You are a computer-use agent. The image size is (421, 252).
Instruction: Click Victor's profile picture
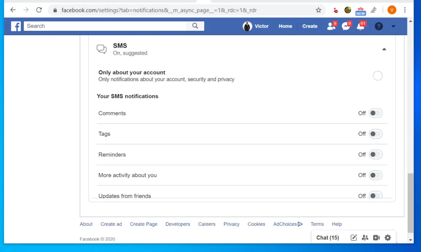[x=247, y=26]
